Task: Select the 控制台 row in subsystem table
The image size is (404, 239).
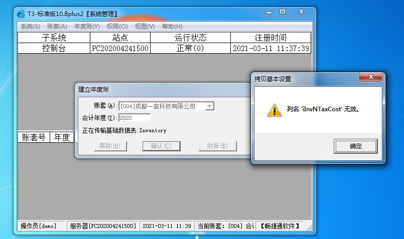Action: [x=165, y=49]
